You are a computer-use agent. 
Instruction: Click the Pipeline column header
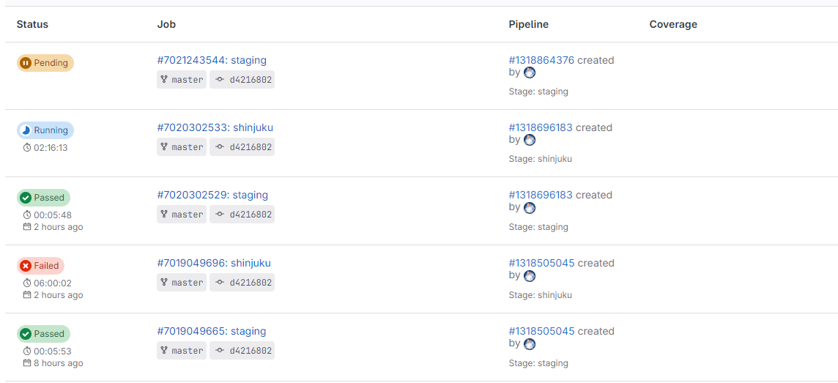tap(529, 24)
